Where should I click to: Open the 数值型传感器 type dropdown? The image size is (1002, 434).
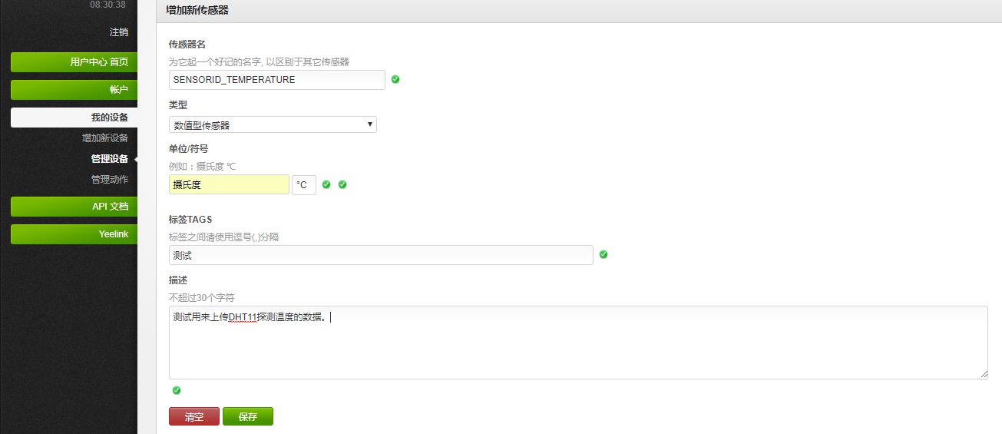click(273, 124)
